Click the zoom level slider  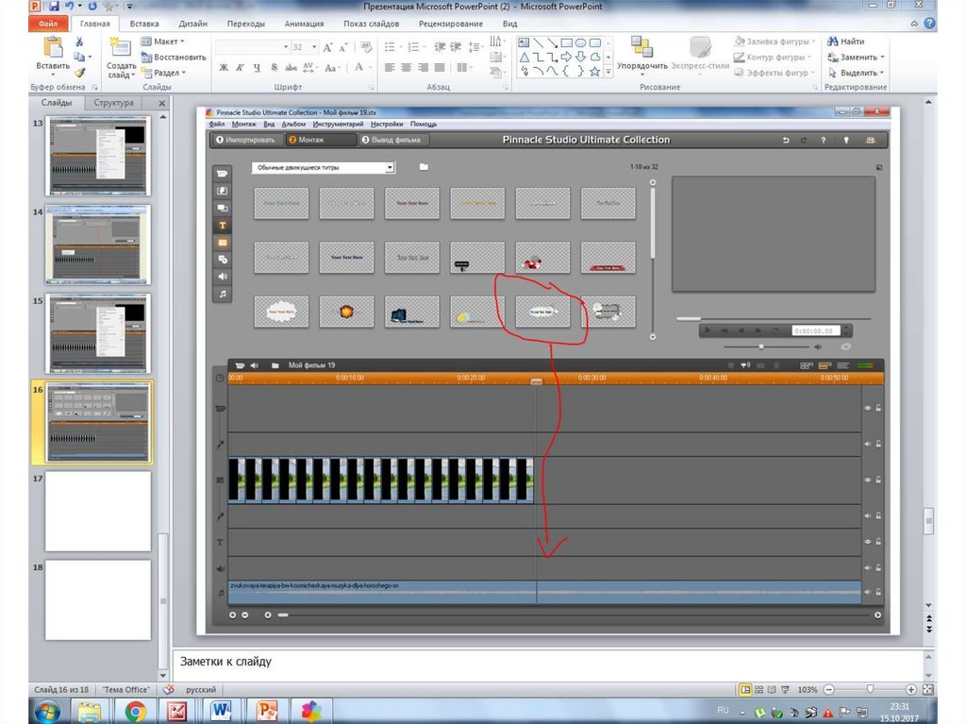[x=869, y=690]
